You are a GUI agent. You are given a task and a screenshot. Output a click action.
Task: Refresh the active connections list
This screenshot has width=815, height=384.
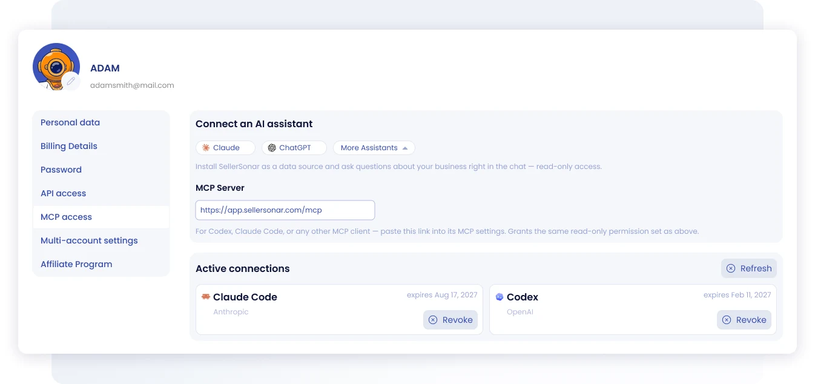[748, 268]
